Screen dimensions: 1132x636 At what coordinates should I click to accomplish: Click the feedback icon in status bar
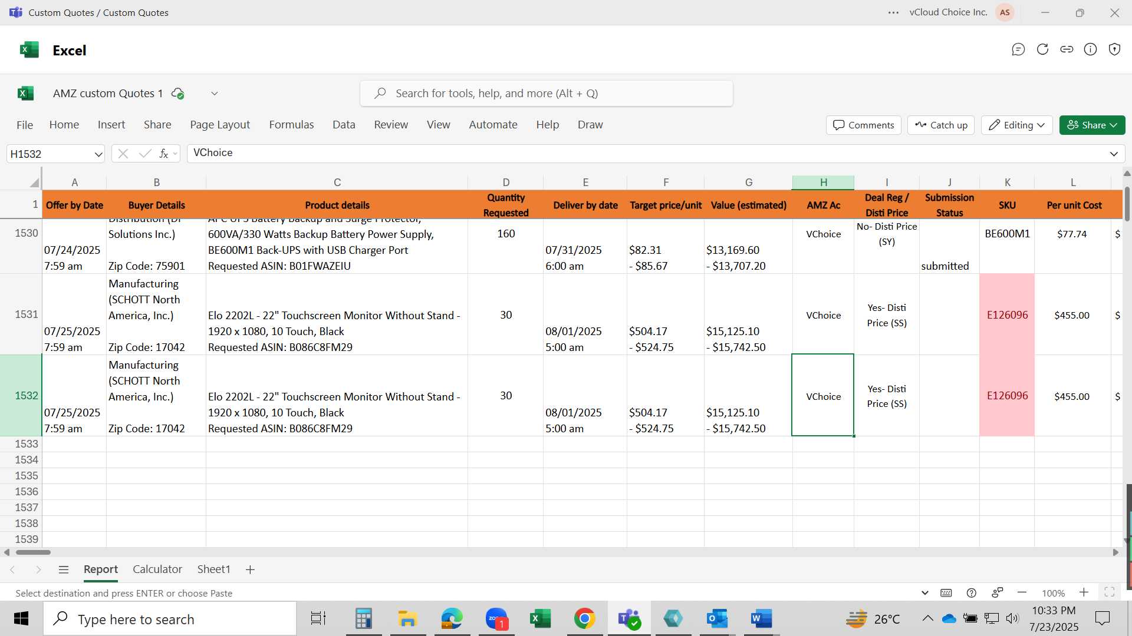pyautogui.click(x=998, y=592)
